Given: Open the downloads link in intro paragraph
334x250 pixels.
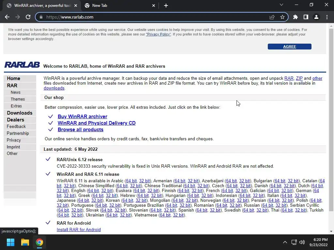Looking at the screenshot, I should click(54, 88).
